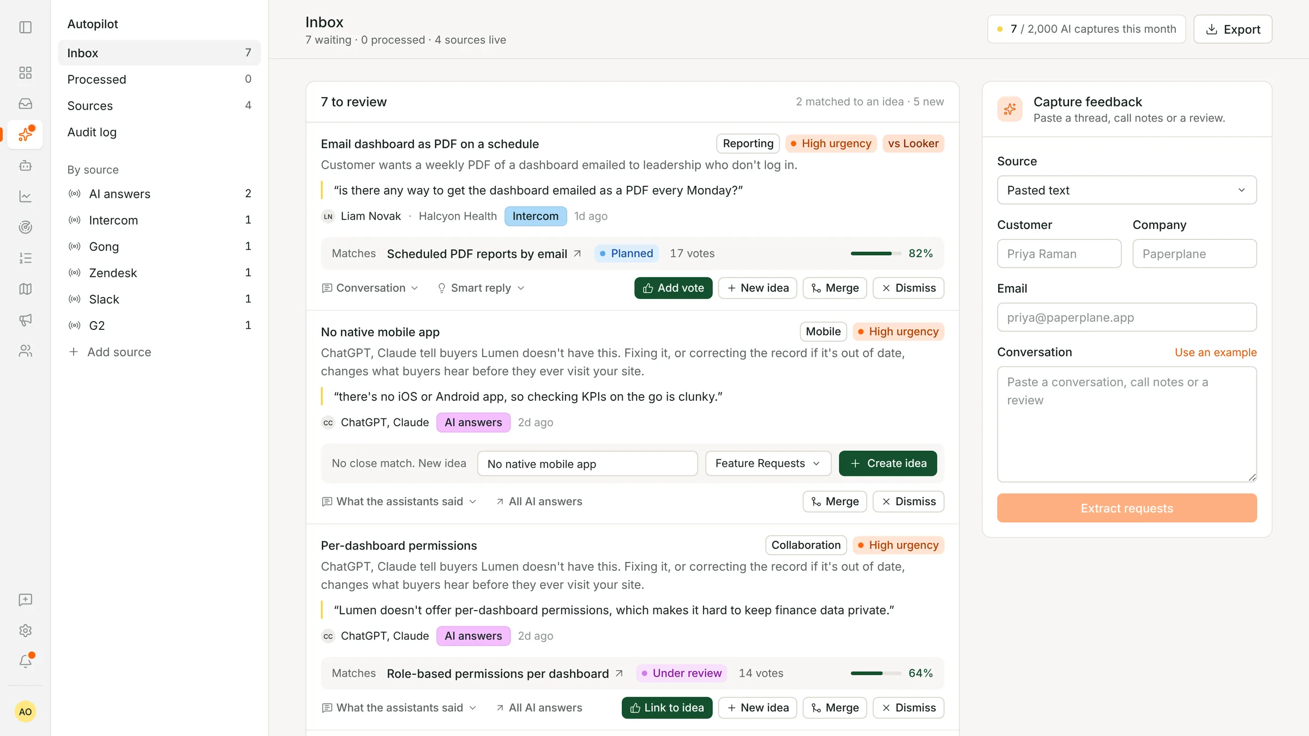1309x736 pixels.
Task: Open the roadmap map icon in rail
Action: point(26,288)
